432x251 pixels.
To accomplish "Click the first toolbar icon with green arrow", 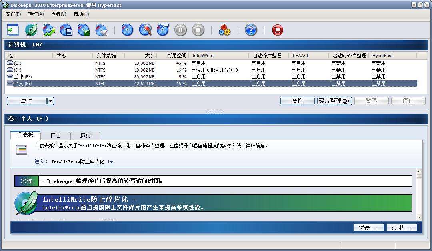I will (x=13, y=30).
